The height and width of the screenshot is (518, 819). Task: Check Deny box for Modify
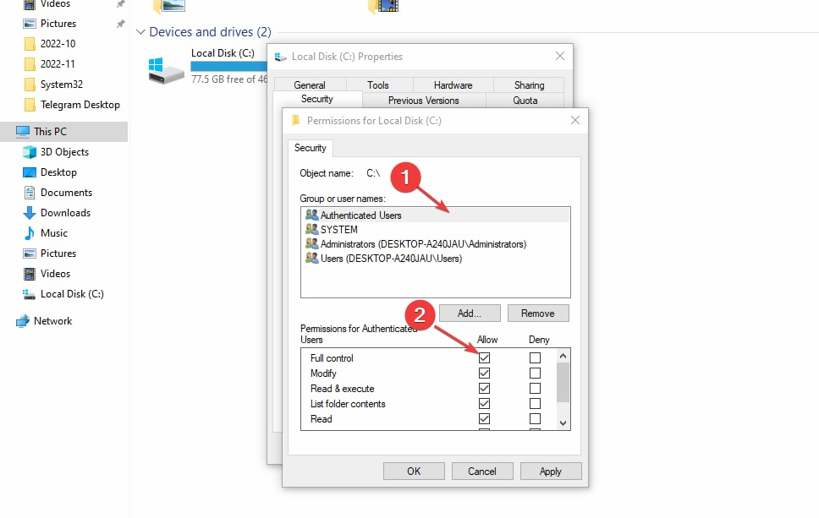pos(535,373)
